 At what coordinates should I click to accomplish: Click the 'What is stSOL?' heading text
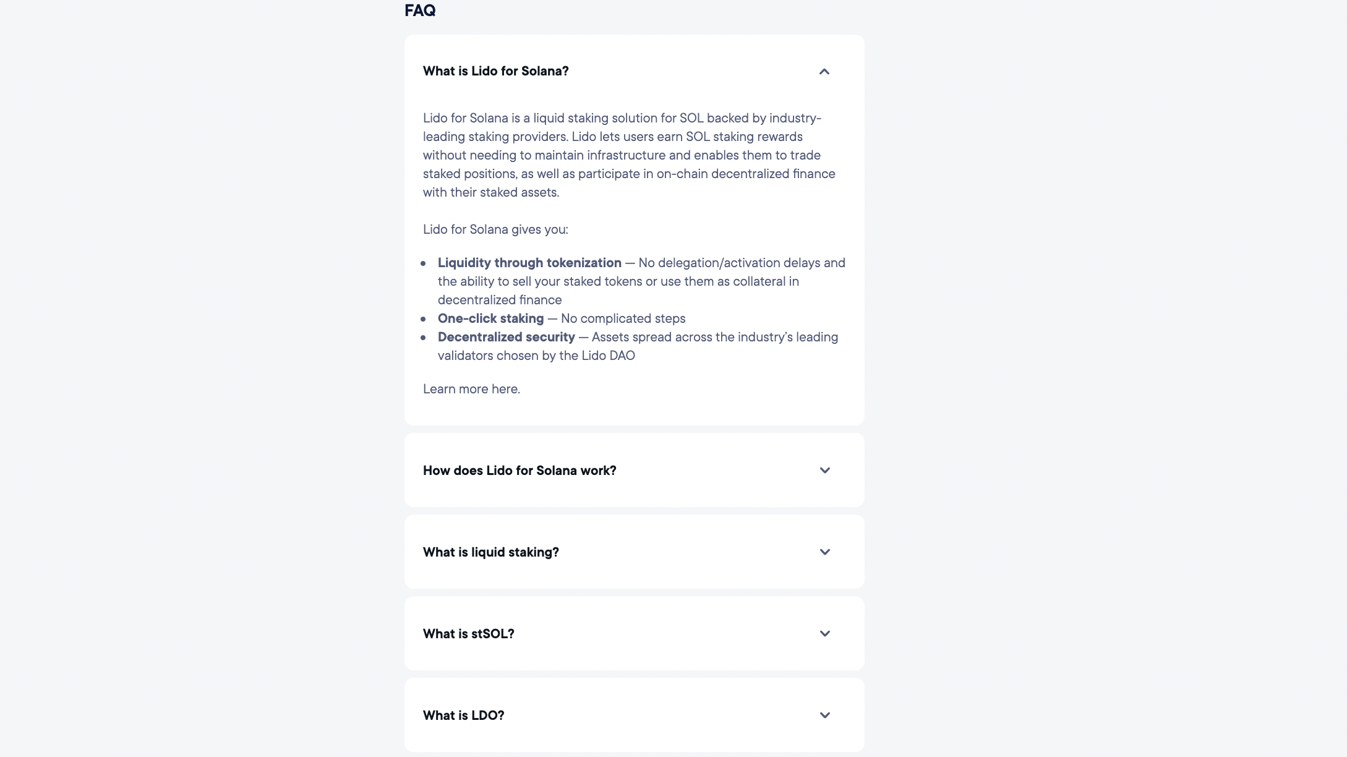[x=468, y=633]
